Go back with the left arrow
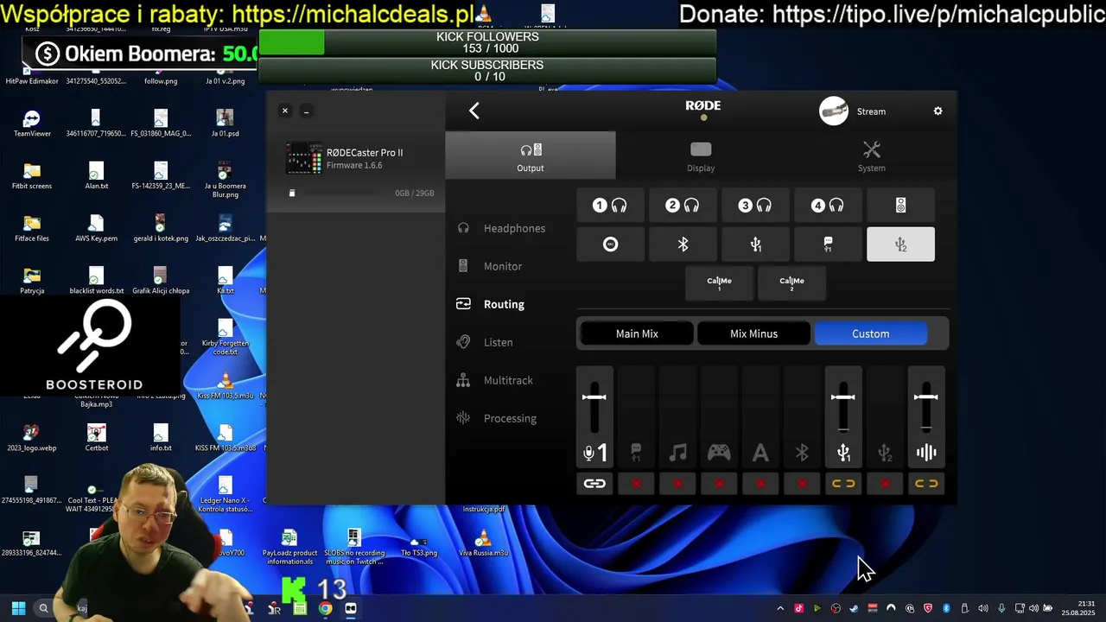1106x622 pixels. tap(474, 111)
